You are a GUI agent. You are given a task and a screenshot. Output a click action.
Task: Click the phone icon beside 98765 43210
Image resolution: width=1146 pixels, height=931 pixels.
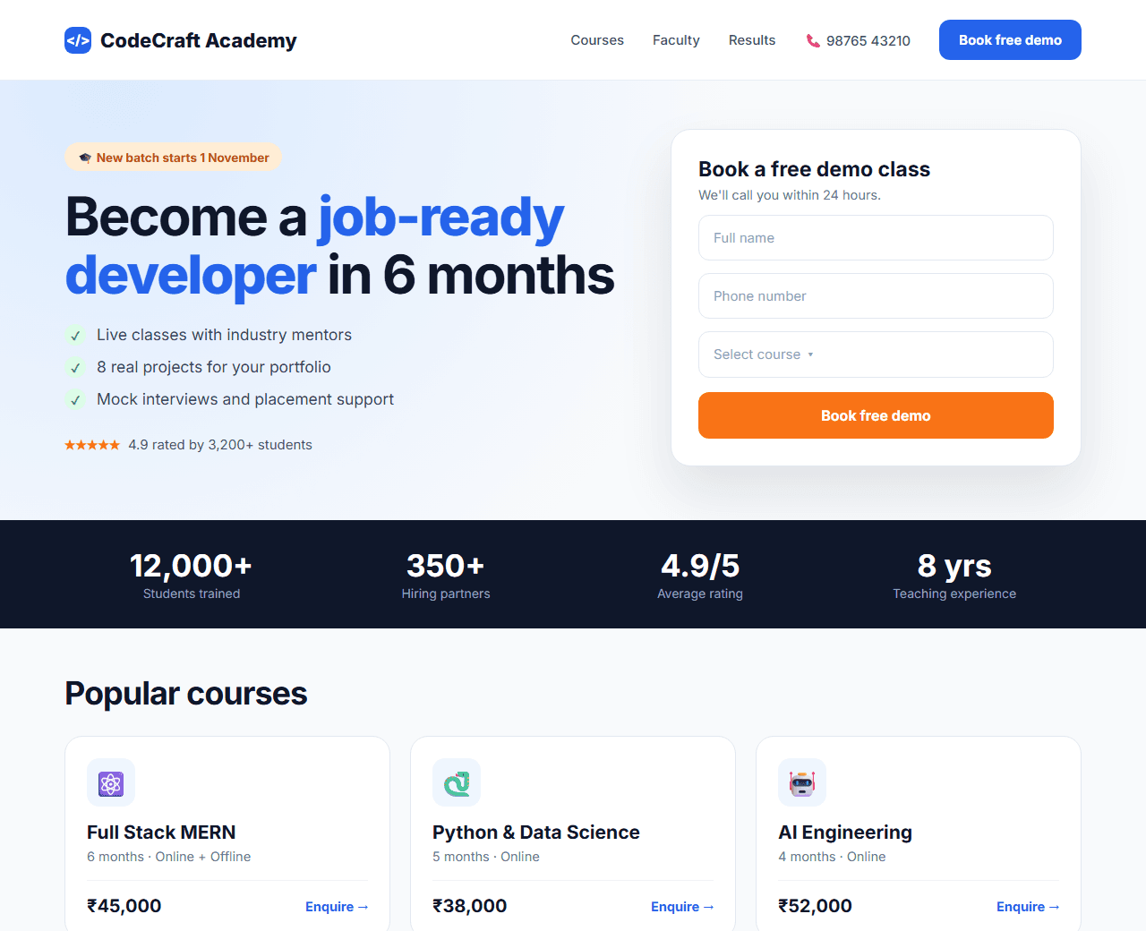[x=813, y=41]
